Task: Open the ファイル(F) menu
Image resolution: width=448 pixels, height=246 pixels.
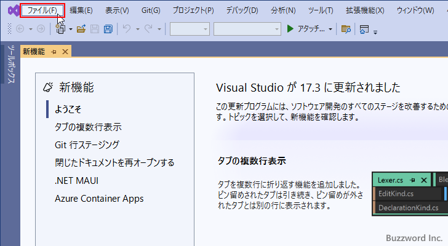Action: coord(42,10)
